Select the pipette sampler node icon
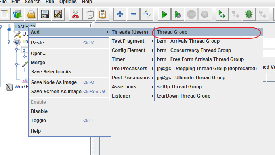This screenshot has height=155, width=275. tap(25, 64)
